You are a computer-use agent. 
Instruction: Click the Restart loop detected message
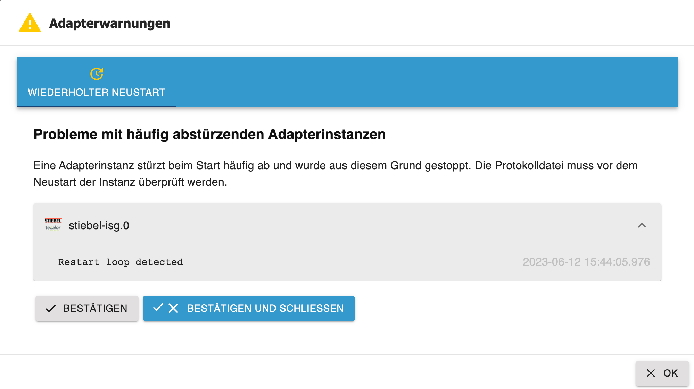121,262
